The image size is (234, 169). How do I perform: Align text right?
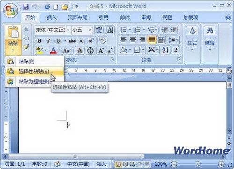tap(142, 40)
